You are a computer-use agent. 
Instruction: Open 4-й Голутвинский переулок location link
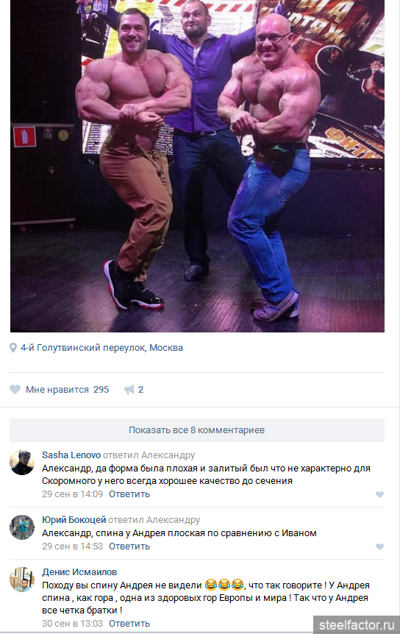point(101,348)
